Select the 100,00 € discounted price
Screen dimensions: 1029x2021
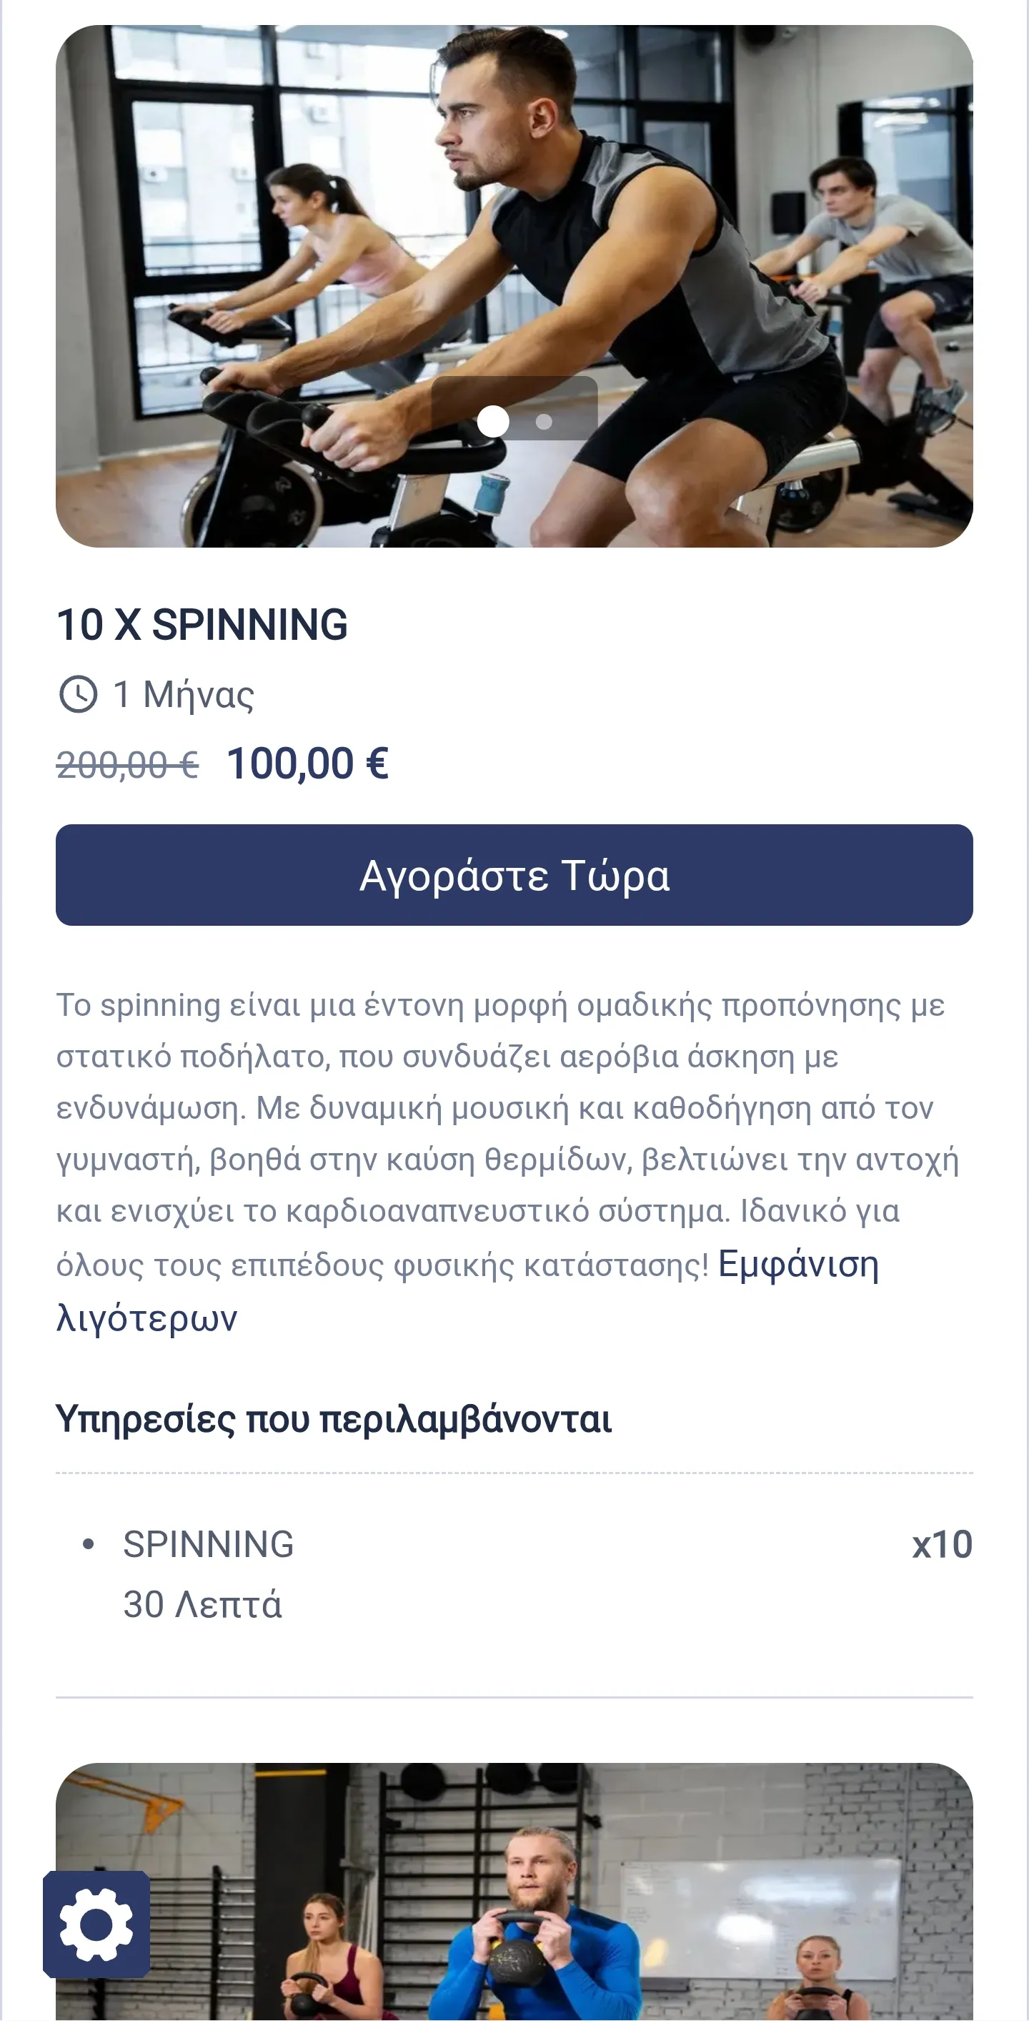(307, 764)
